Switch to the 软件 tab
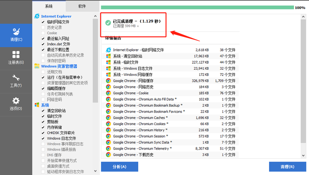309x175 pixels. point(82,6)
